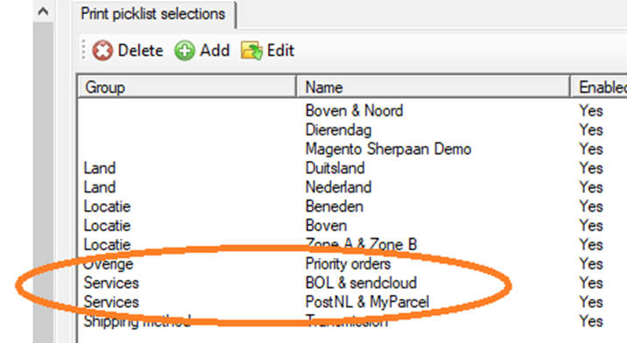Click the toolbar grip handle
627x343 pixels.
pos(83,51)
